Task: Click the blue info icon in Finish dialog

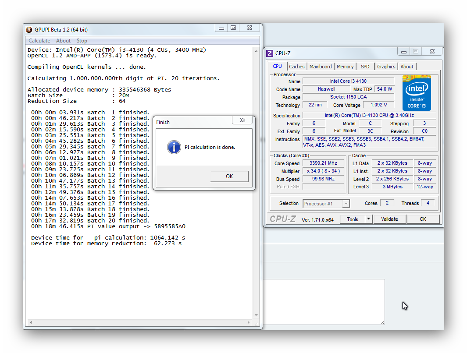Action: tap(174, 147)
